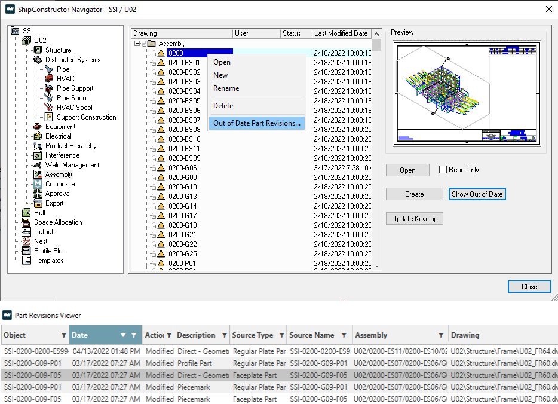The height and width of the screenshot is (404, 558).
Task: Open the Object column filter
Action: tap(64, 335)
